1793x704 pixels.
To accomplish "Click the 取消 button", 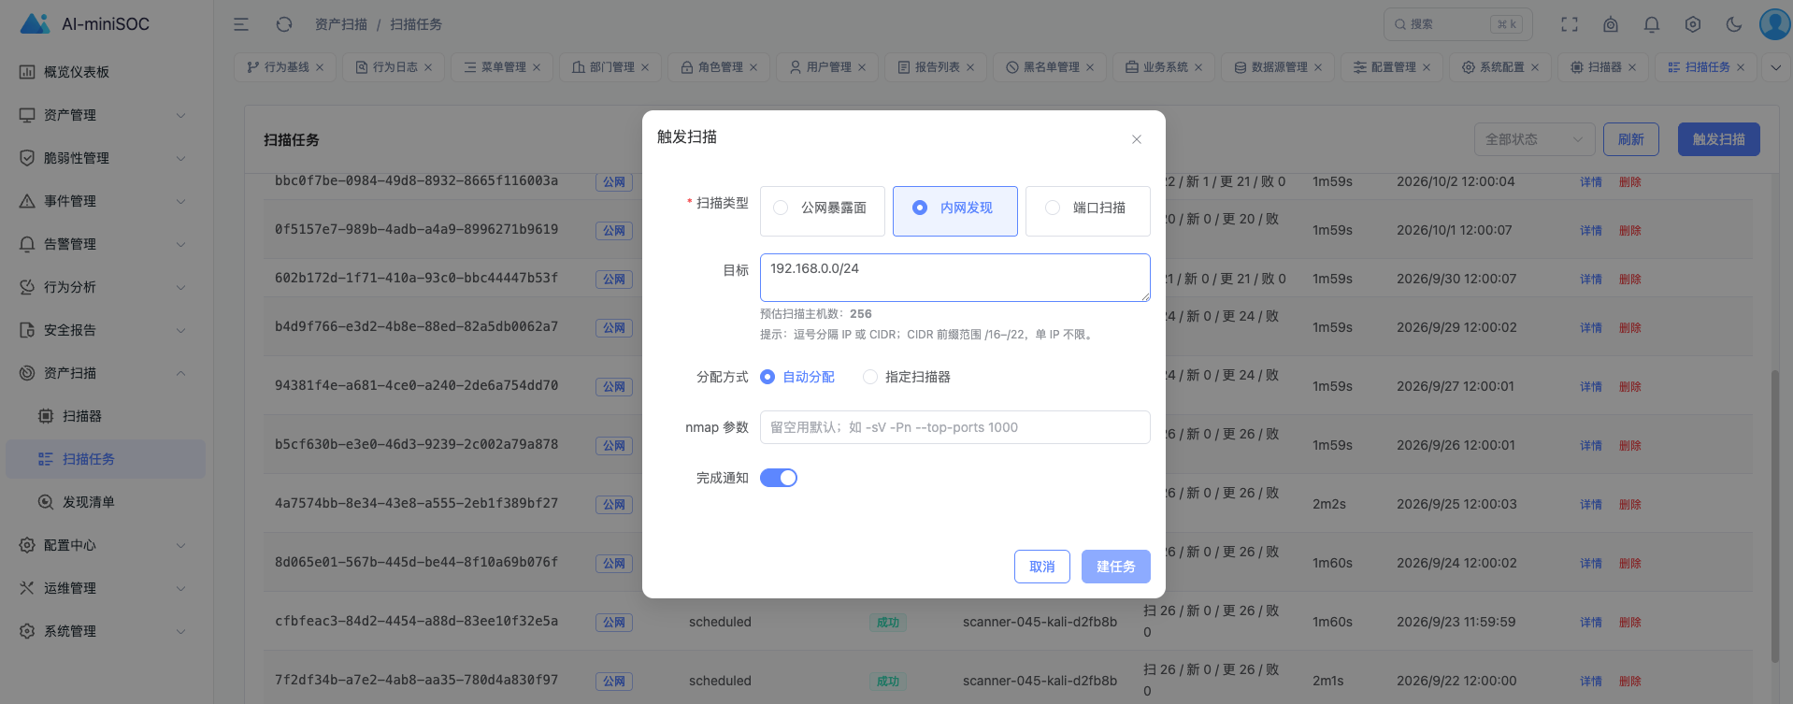I will point(1042,567).
